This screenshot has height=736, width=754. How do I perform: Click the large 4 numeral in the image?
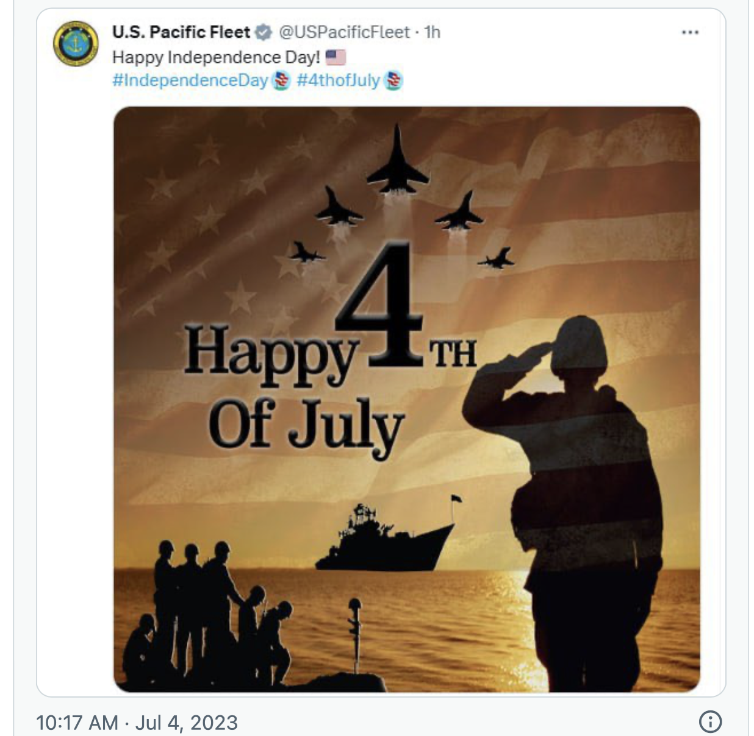click(379, 305)
